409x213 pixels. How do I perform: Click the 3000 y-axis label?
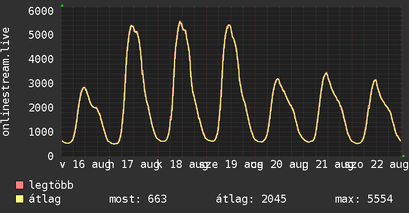[x=41, y=84]
